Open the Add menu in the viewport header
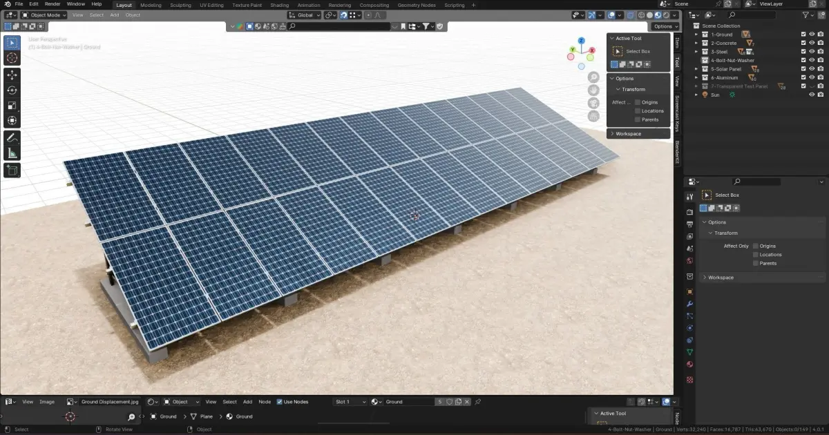This screenshot has height=435, width=829. [115, 14]
